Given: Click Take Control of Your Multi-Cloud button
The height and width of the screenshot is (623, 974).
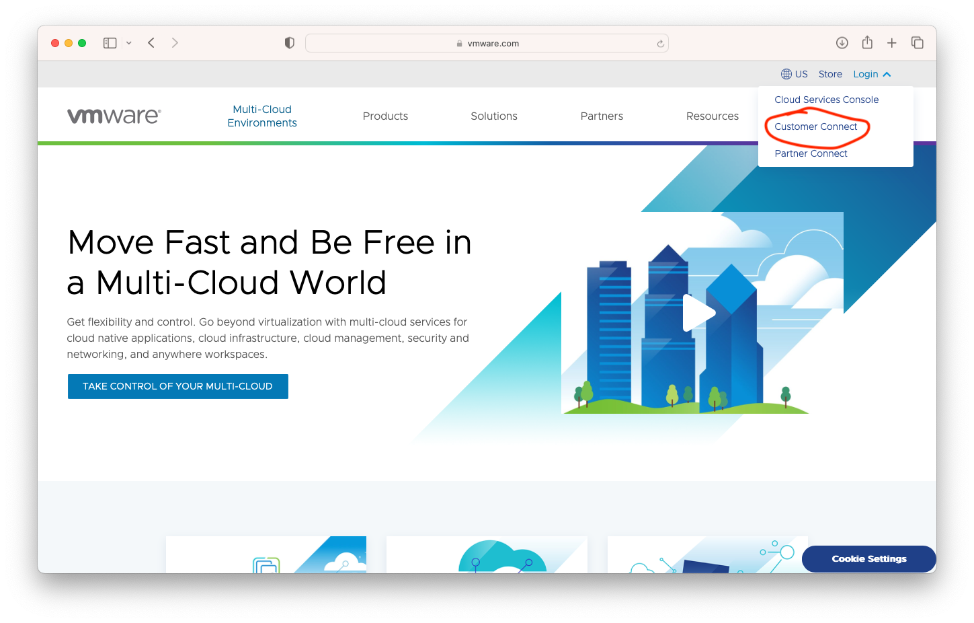Looking at the screenshot, I should tap(177, 386).
